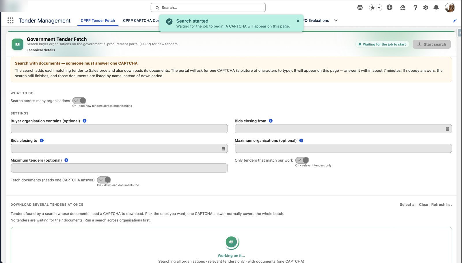Click Select all for tenders
Viewport: 462px width, 263px height.
pos(408,205)
